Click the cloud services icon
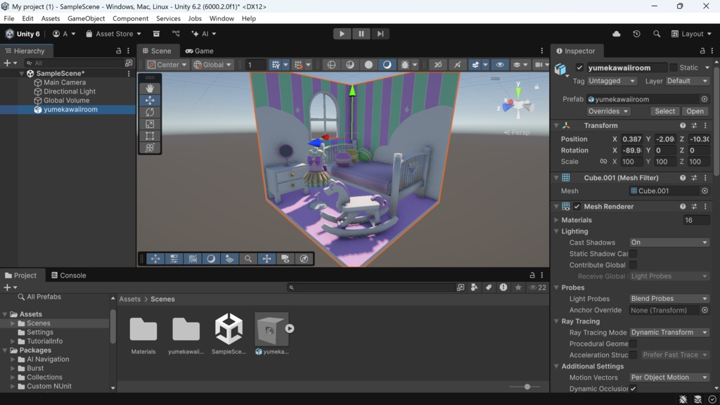Screen dimensions: 720x405 point(617,34)
